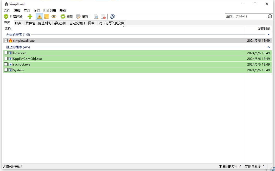Collapse the 阻止的程序 group chevron

(268, 47)
